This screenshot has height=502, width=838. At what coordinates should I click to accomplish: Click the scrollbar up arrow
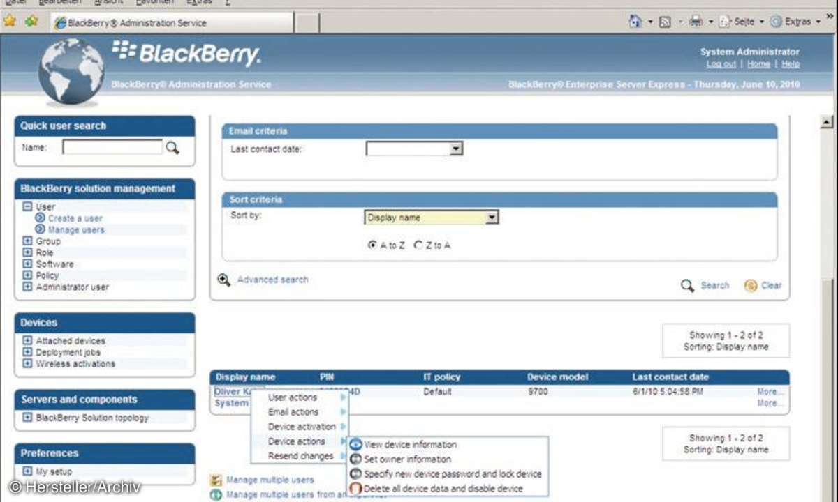point(827,122)
